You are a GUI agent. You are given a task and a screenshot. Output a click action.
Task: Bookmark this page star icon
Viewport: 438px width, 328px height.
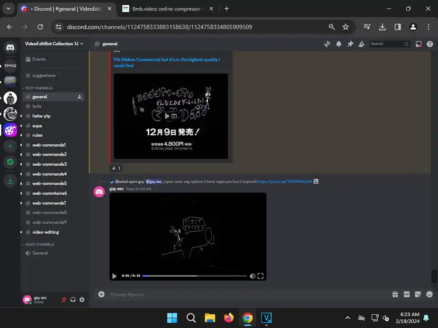(346, 27)
